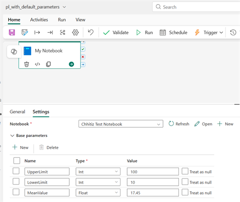
Task: Open the MeanValue Float type dropdown
Action: click(x=98, y=193)
